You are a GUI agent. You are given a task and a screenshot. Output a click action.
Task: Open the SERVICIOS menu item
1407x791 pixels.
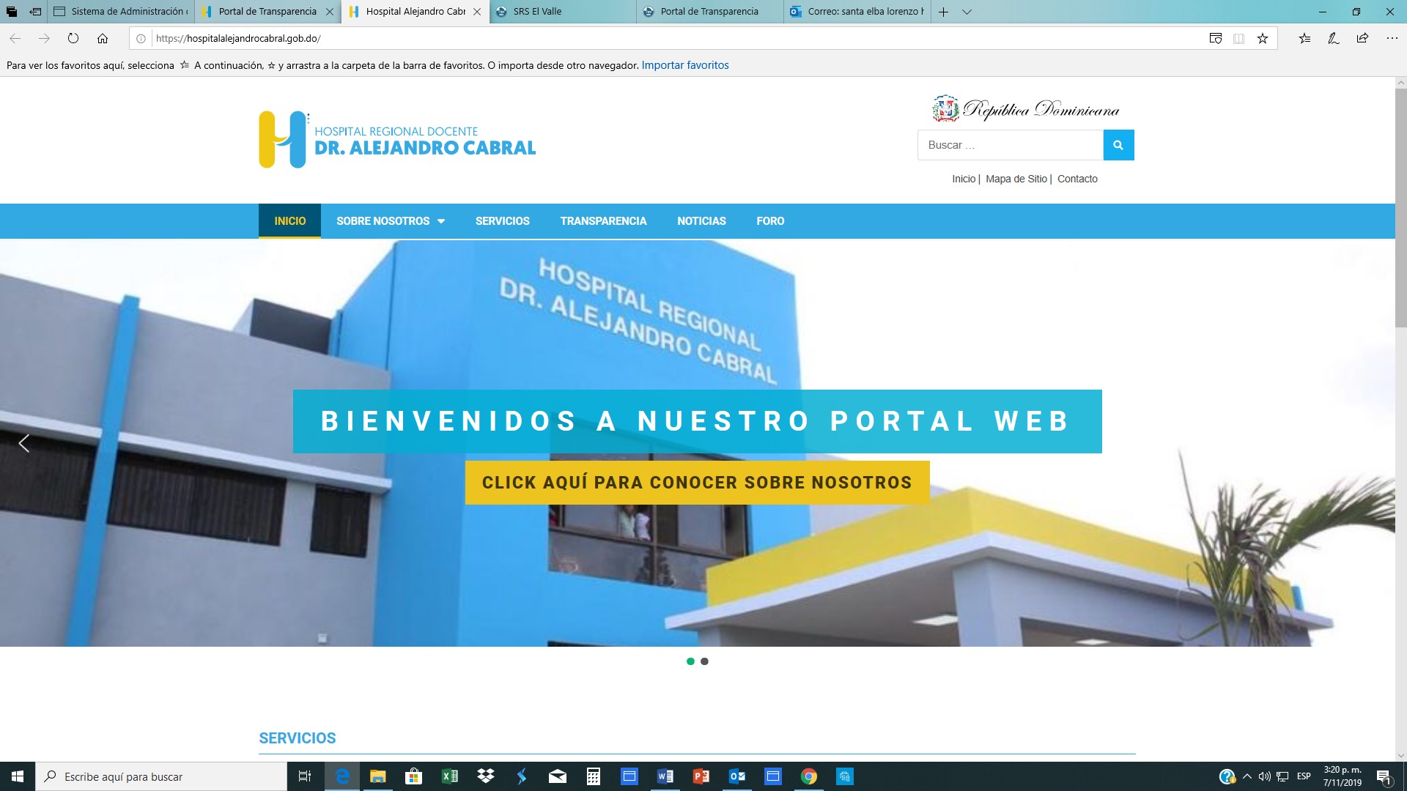click(x=503, y=221)
